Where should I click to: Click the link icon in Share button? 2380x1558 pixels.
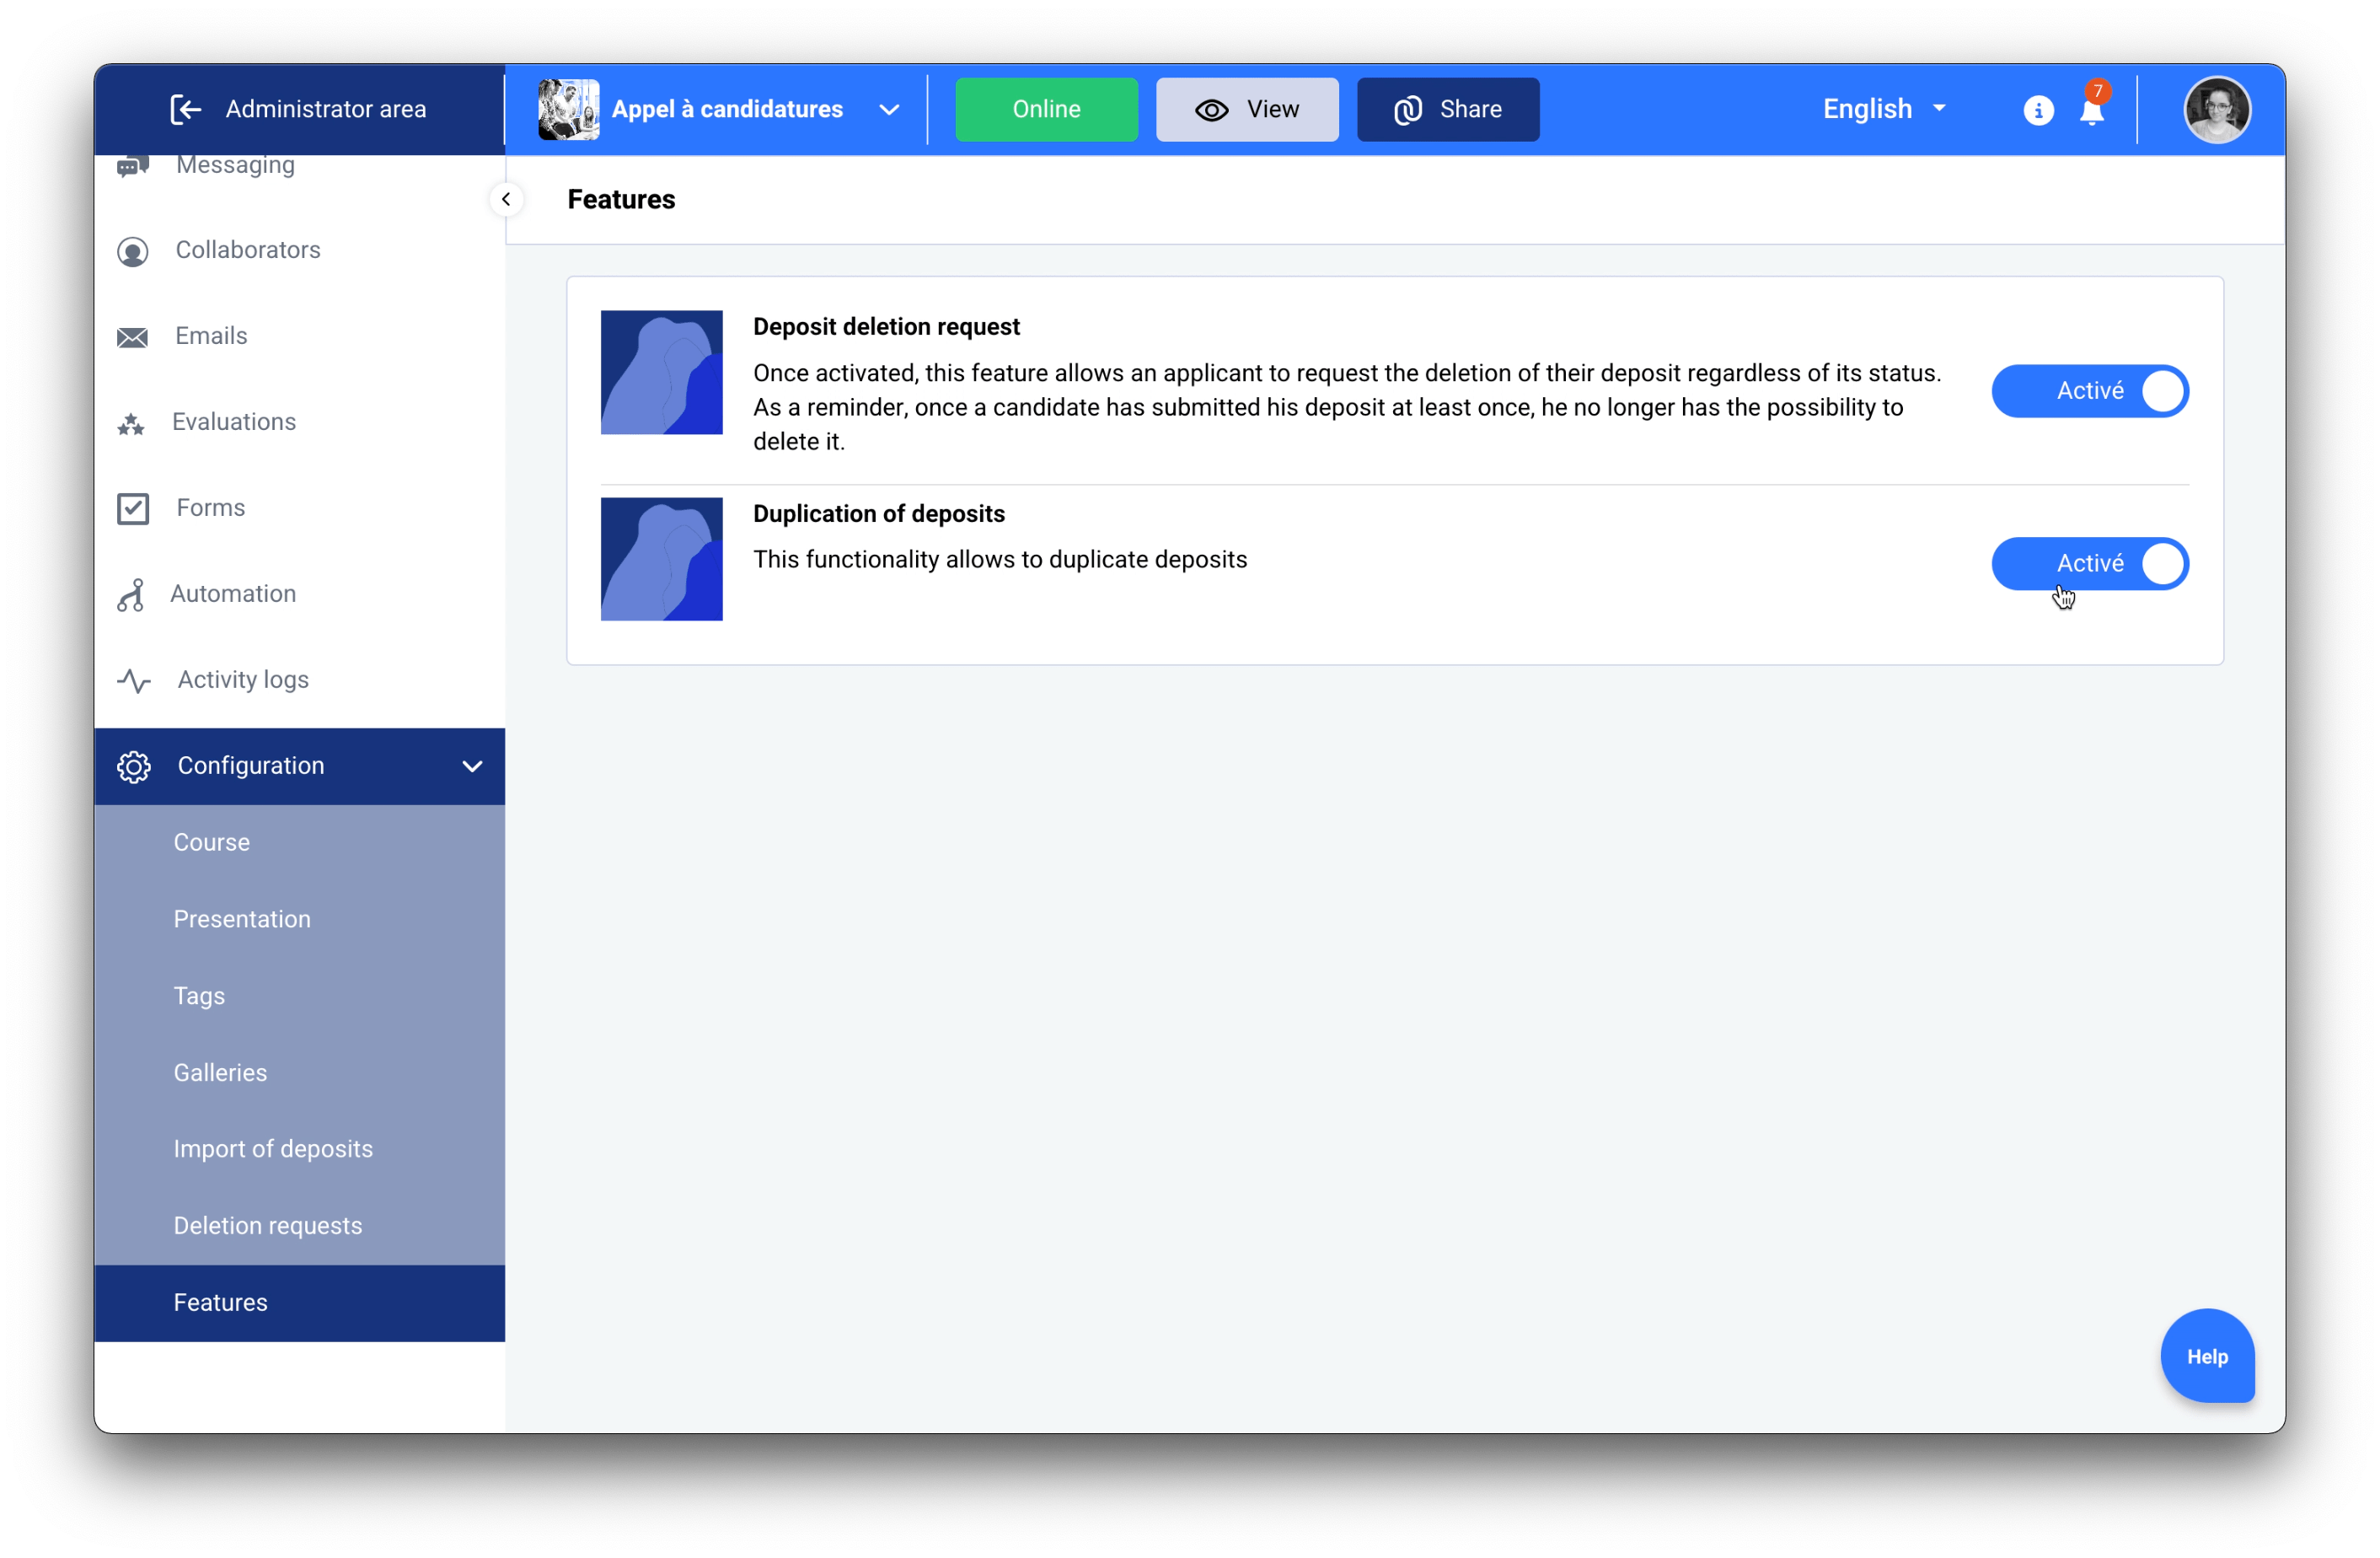(1408, 110)
